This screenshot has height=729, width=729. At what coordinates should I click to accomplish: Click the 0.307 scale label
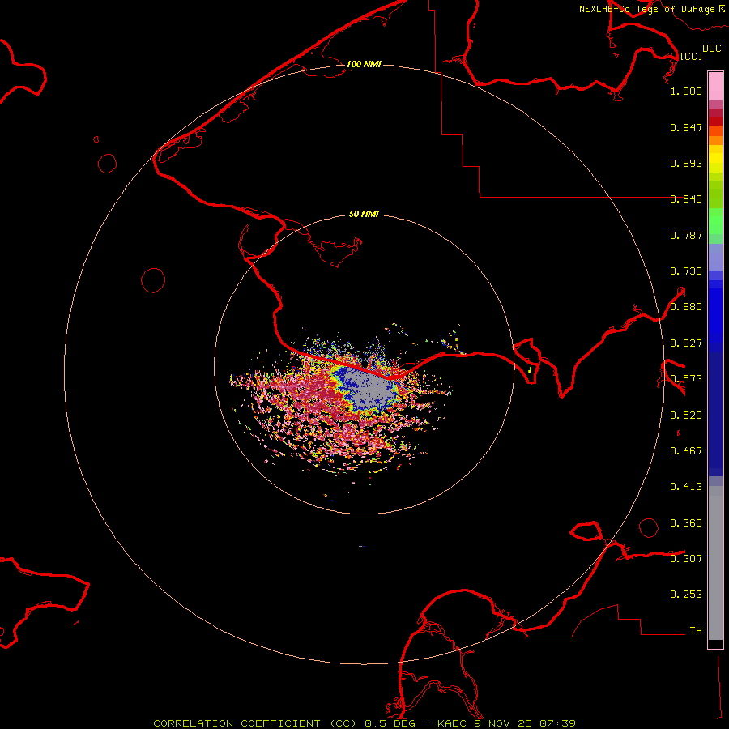[686, 559]
